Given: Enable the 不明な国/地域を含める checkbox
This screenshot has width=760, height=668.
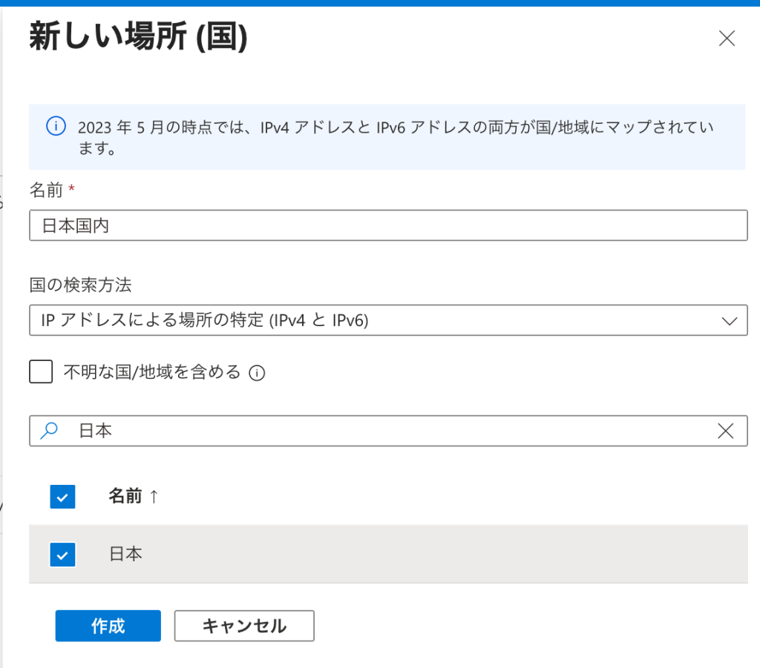Looking at the screenshot, I should [41, 371].
